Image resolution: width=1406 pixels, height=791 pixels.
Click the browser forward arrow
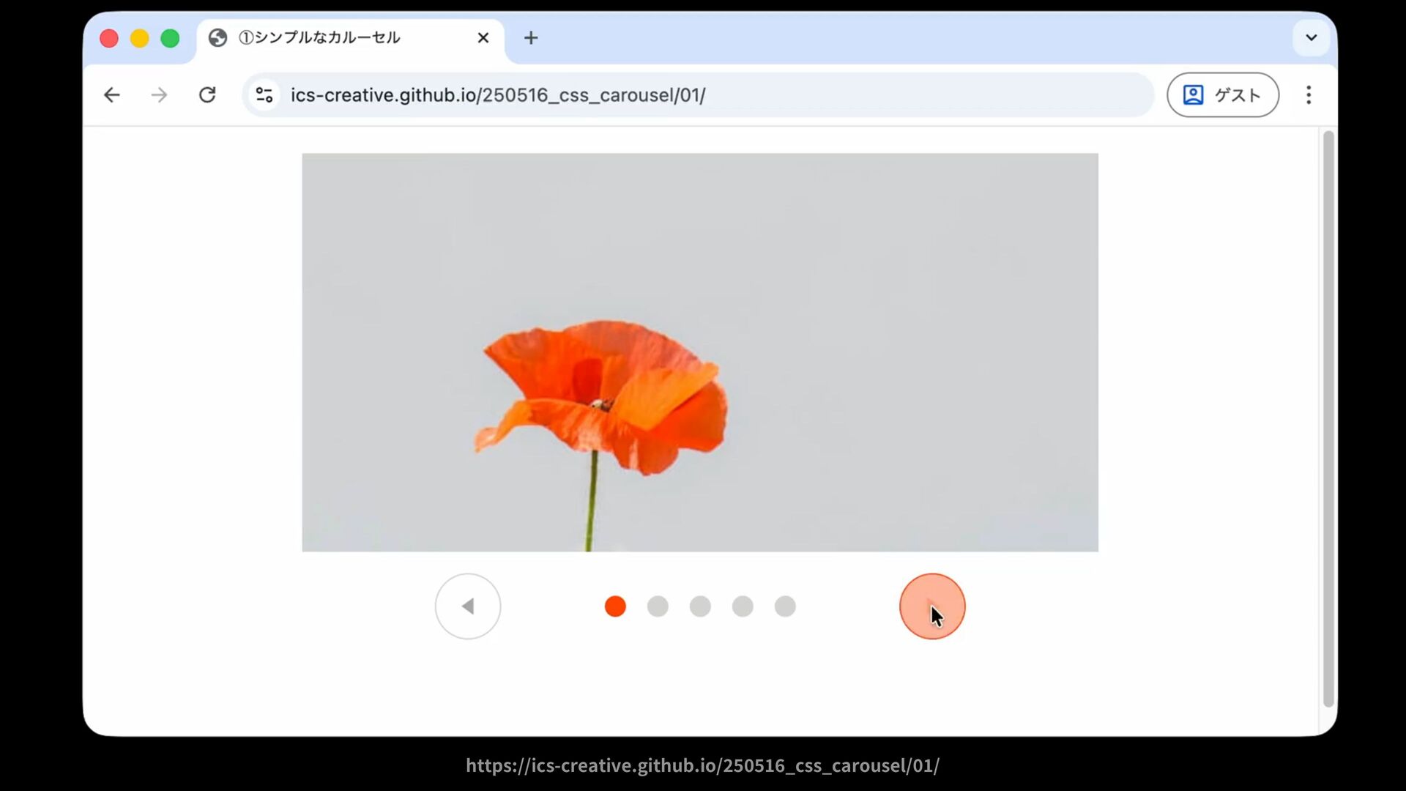(x=159, y=95)
